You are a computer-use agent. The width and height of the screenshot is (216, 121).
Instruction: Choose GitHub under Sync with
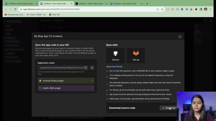115,55
